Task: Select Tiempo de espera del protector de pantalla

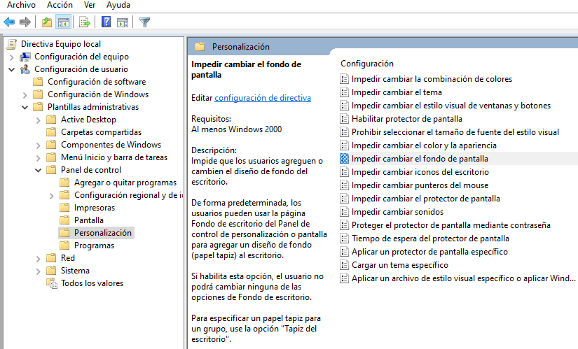Action: (x=431, y=238)
